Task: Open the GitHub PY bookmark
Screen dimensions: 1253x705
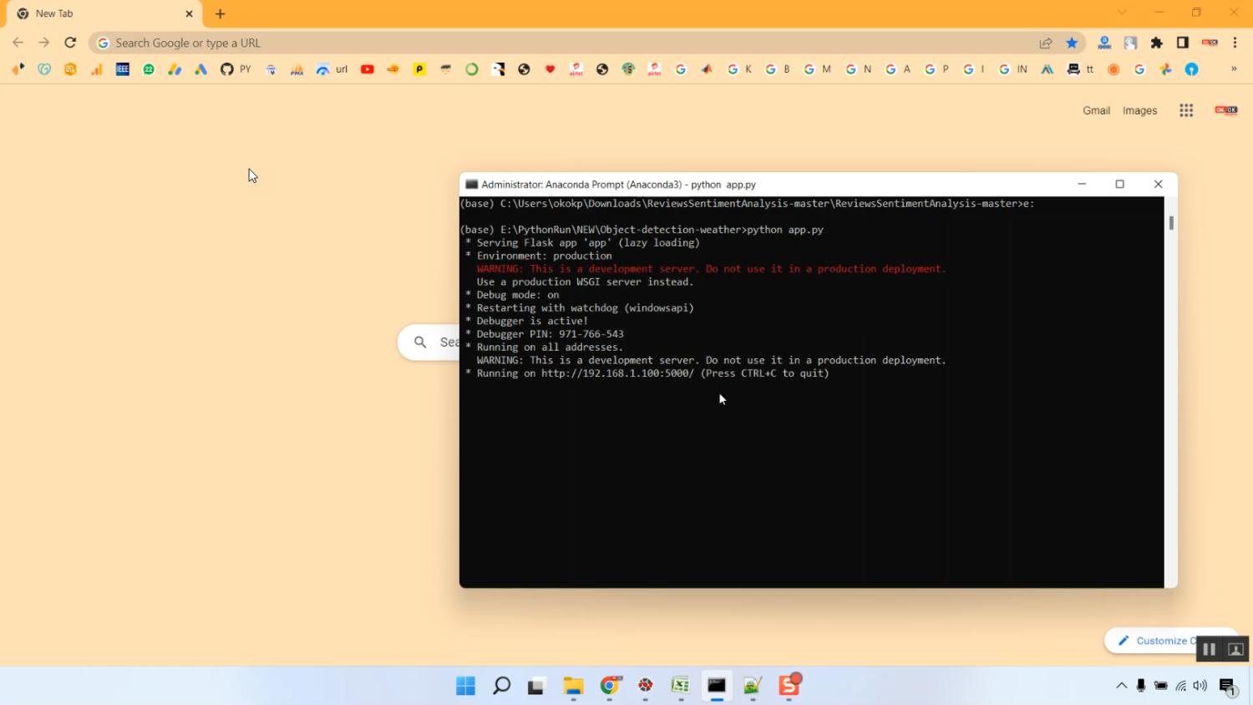Action: [x=235, y=69]
